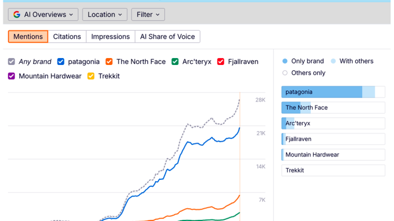Open the AI Share of Voice tab

coord(167,37)
